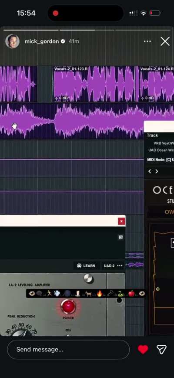Activate the LEARN button
This screenshot has width=174, height=378.
(x=86, y=266)
